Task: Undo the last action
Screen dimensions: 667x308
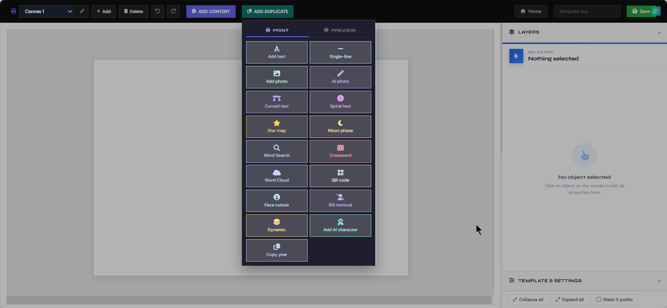Action: [158, 11]
